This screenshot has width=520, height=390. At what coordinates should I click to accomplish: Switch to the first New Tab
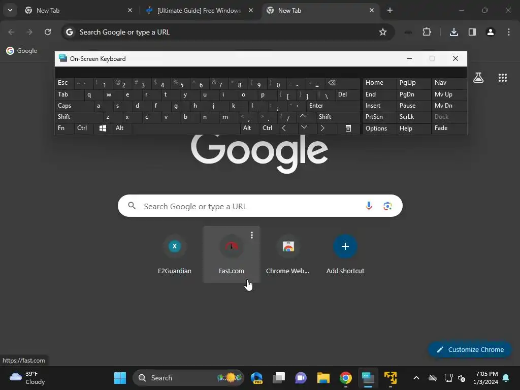click(78, 10)
